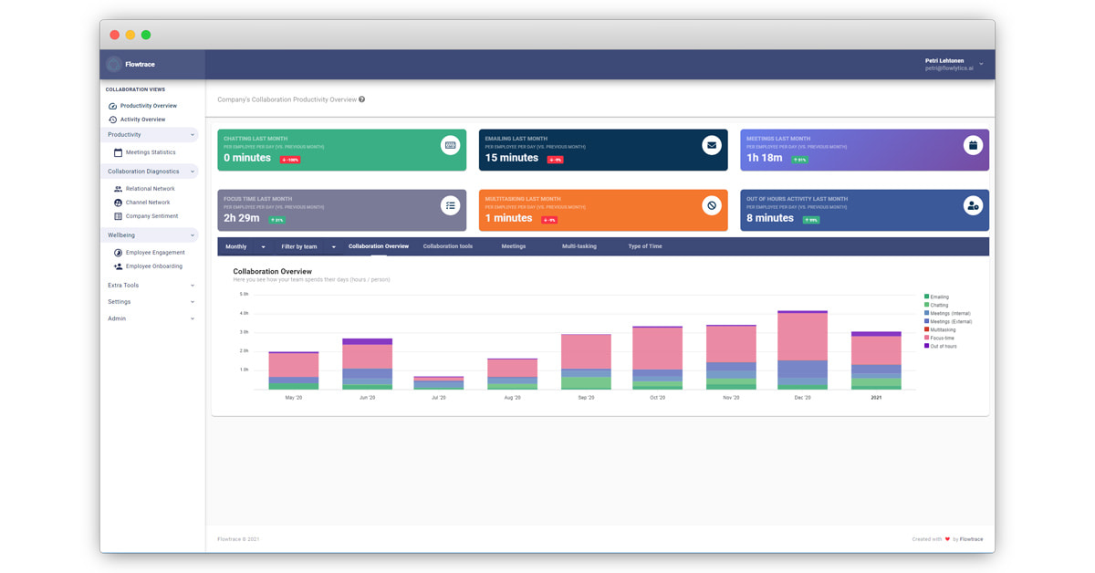Switch to the Multi-tasking tab
The height and width of the screenshot is (573, 1095).
(578, 246)
